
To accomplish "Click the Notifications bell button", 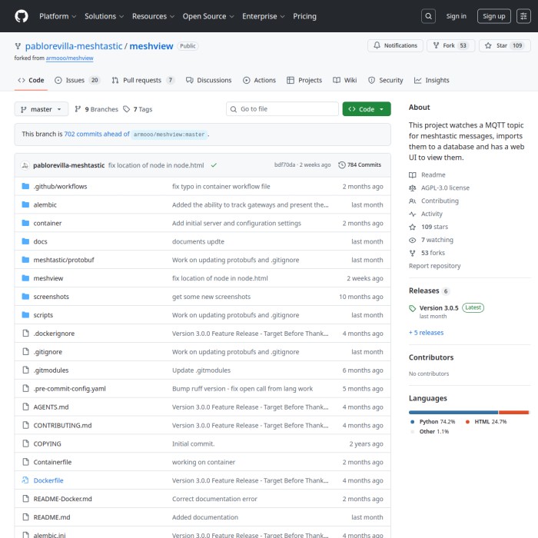I will [395, 46].
